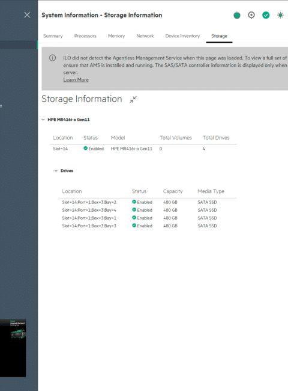Click the 480 GB capacity of the Bay=2 drive
The image size is (288, 391).
(x=170, y=202)
